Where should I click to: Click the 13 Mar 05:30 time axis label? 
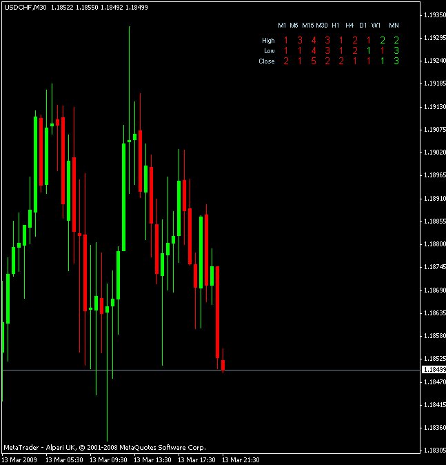click(x=64, y=459)
